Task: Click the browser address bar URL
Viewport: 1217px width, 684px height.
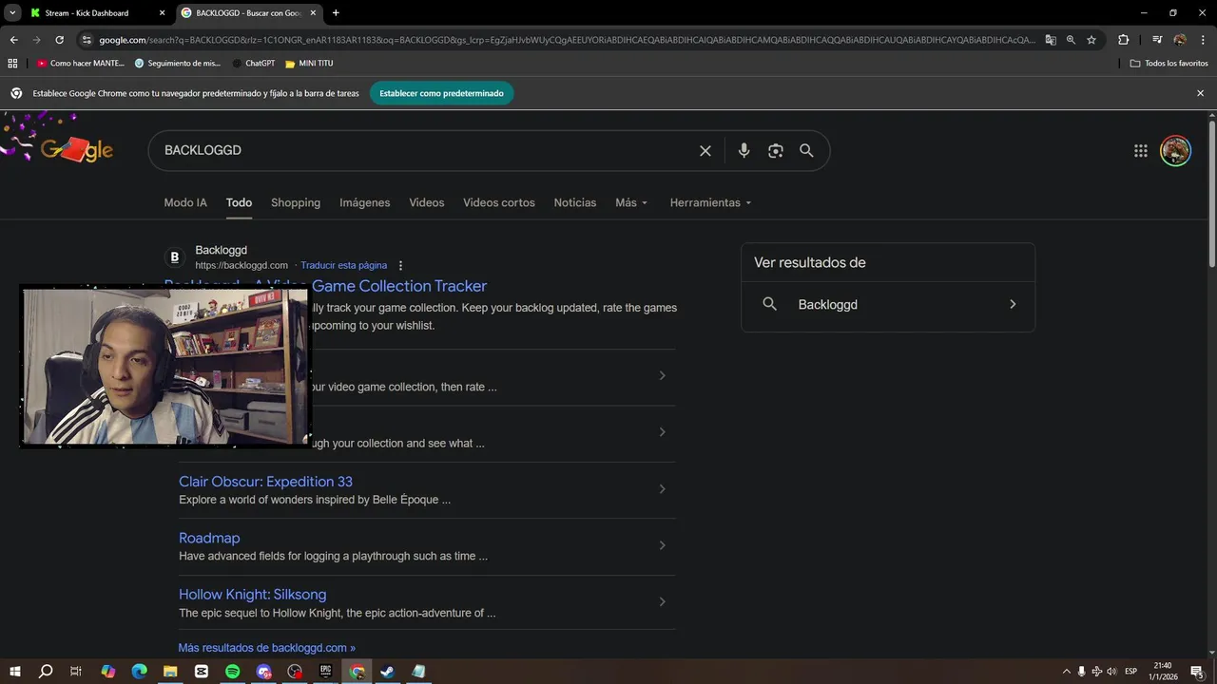Action: [x=566, y=40]
